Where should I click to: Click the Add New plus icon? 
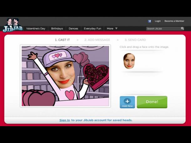pos(127,101)
